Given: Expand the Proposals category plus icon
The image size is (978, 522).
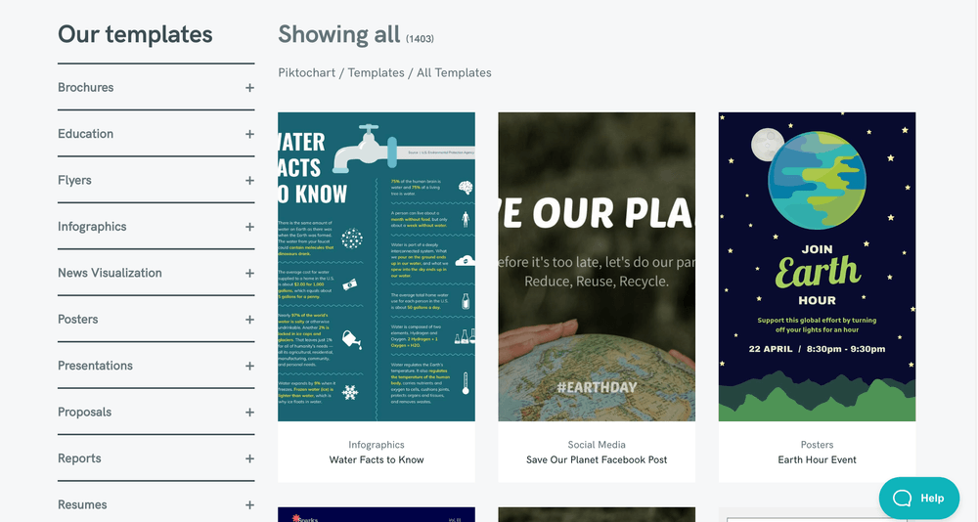Looking at the screenshot, I should pos(249,413).
